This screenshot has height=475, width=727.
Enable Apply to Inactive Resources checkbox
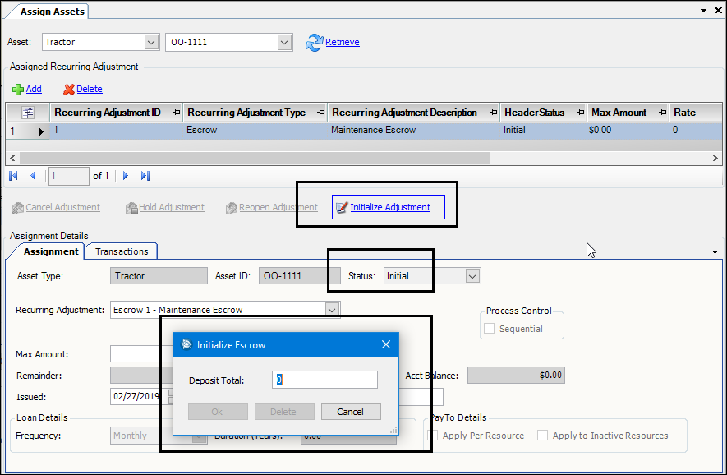[x=542, y=435]
